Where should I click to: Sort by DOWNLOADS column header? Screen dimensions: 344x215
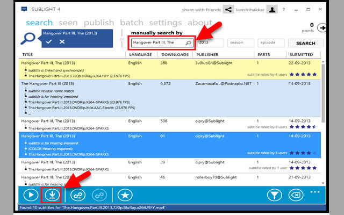click(x=175, y=55)
